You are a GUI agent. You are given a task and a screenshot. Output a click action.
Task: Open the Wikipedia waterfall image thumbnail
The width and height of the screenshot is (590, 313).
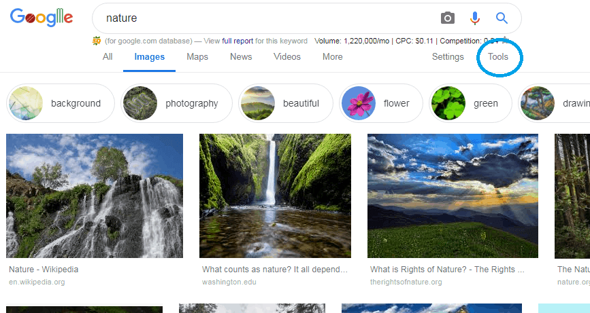95,196
